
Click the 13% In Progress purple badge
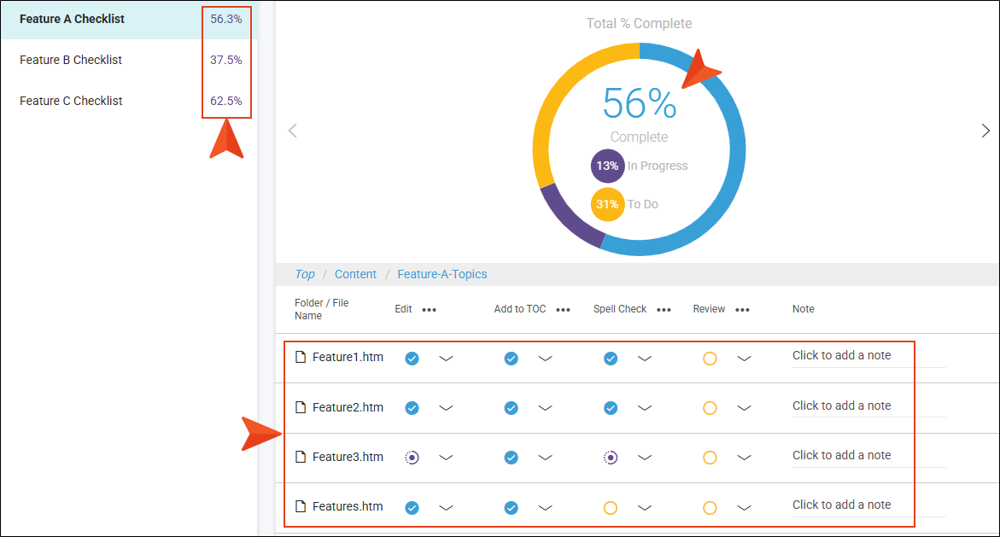click(x=607, y=166)
